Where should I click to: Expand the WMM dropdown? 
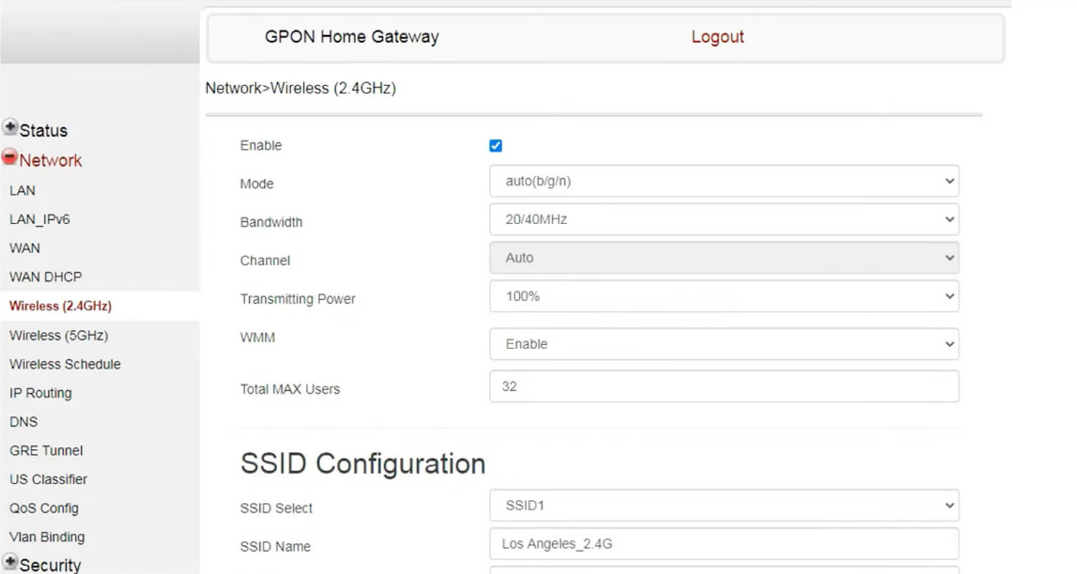[x=724, y=344]
